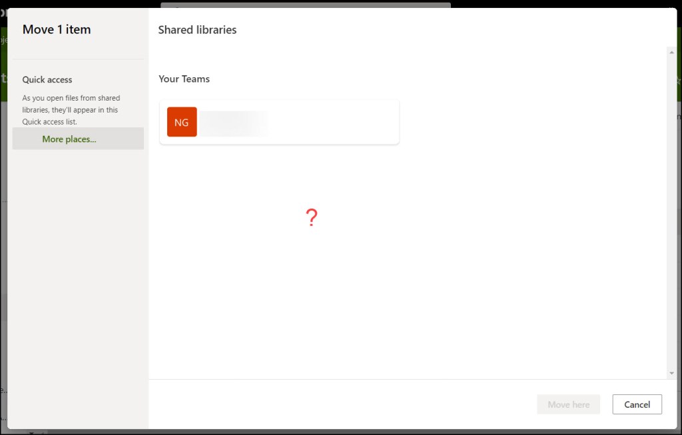
Task: Click the Quick access description text
Action: (71, 110)
